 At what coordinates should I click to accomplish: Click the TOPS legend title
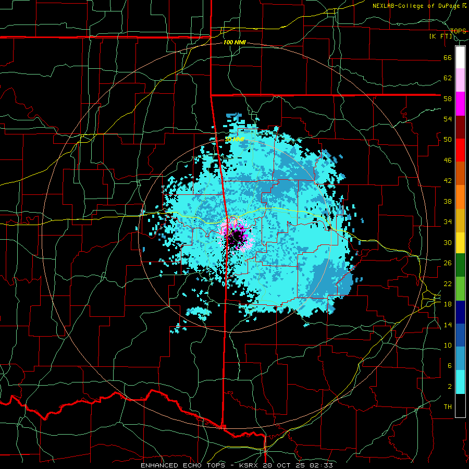[x=458, y=31]
